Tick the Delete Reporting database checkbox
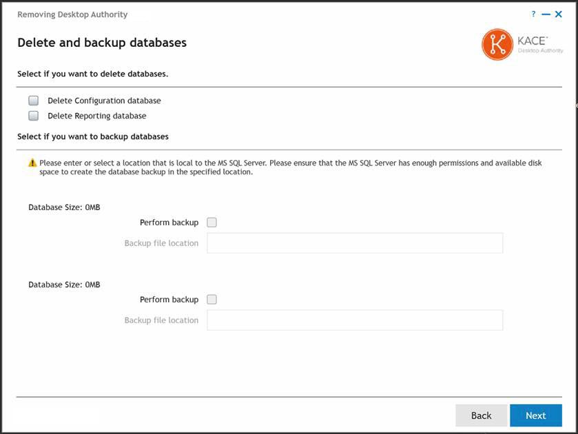Viewport: 578px width, 434px height. 34,116
